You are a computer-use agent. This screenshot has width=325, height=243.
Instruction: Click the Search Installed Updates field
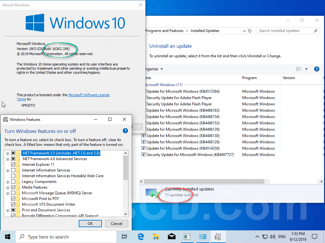coord(288,31)
